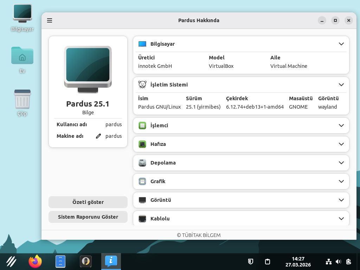Collapse the İşletim Sistemi section

[341, 85]
